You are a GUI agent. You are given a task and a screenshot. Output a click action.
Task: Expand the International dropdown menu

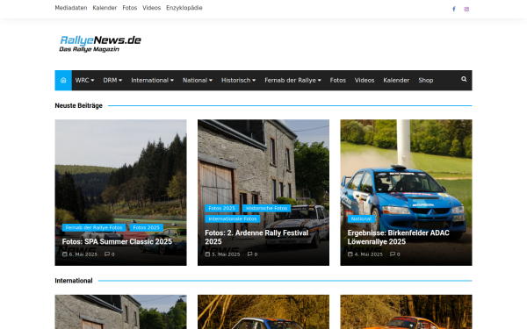[152, 80]
